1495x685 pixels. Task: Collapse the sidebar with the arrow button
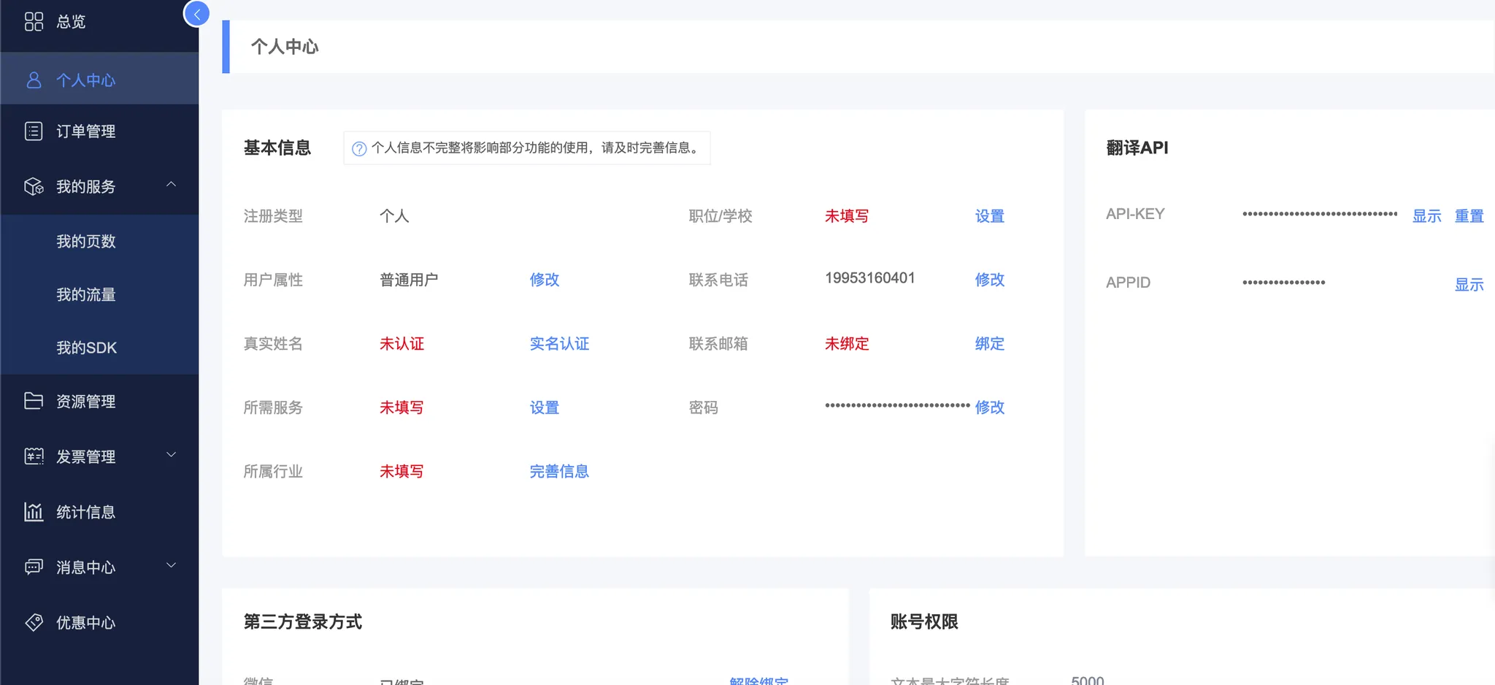[x=196, y=13]
